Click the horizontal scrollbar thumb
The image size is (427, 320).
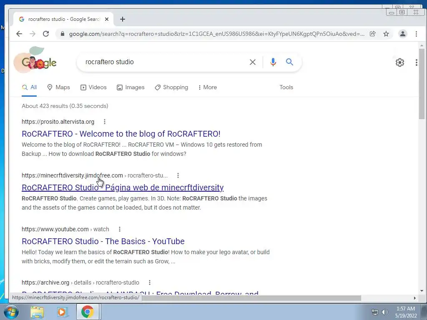coord(251,298)
